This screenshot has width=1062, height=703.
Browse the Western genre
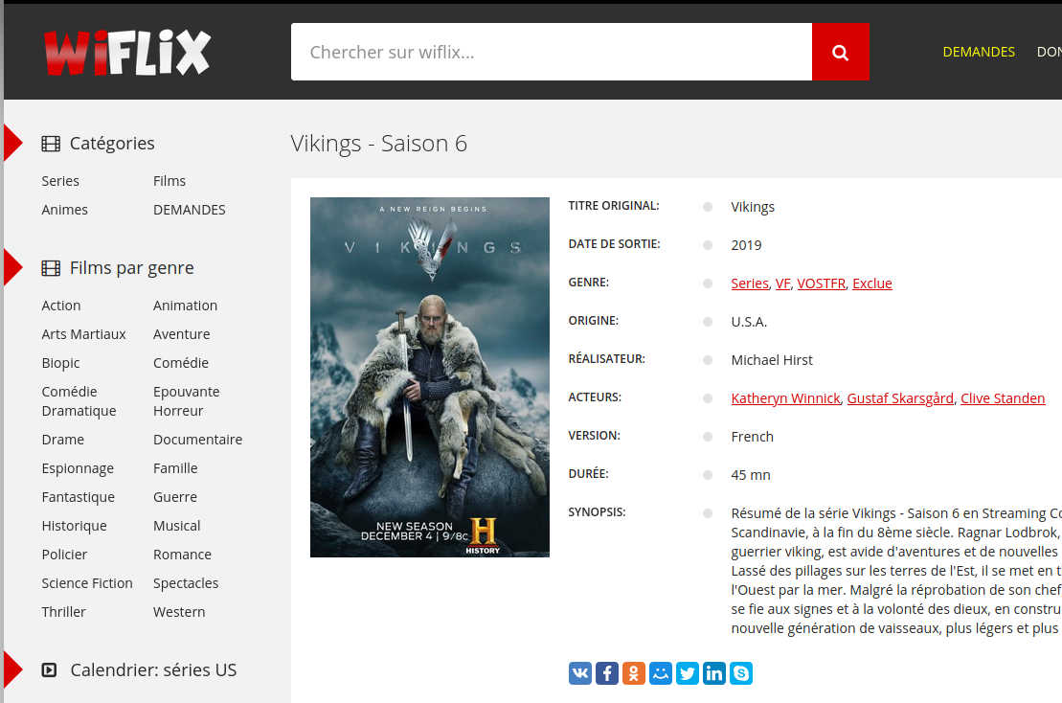click(x=179, y=612)
